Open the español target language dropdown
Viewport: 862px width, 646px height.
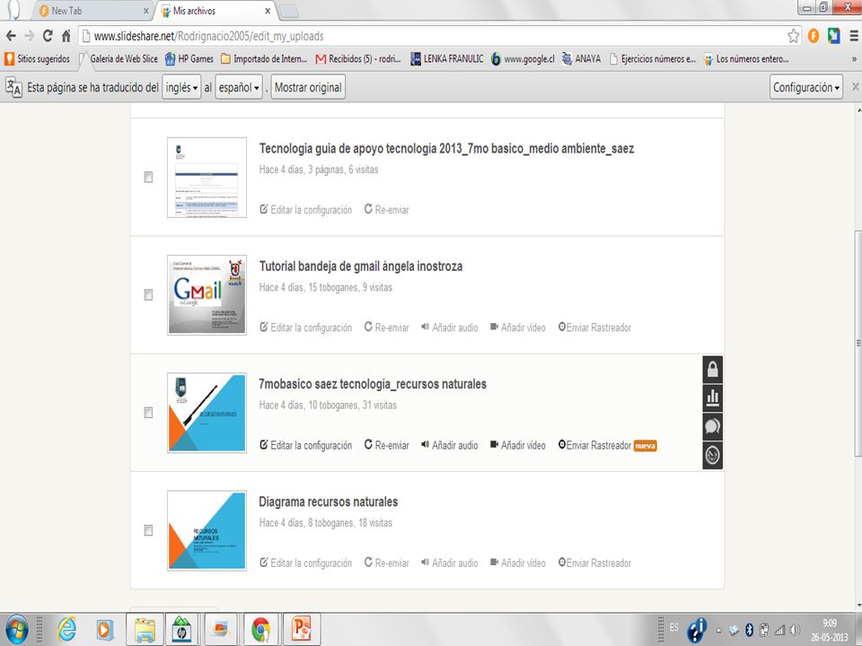[239, 87]
